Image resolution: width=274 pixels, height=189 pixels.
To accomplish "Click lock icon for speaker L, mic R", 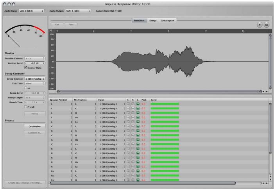I will pos(138,113).
